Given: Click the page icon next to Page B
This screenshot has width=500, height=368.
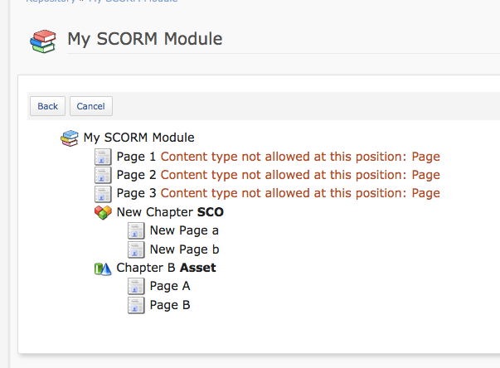Looking at the screenshot, I should [x=136, y=304].
